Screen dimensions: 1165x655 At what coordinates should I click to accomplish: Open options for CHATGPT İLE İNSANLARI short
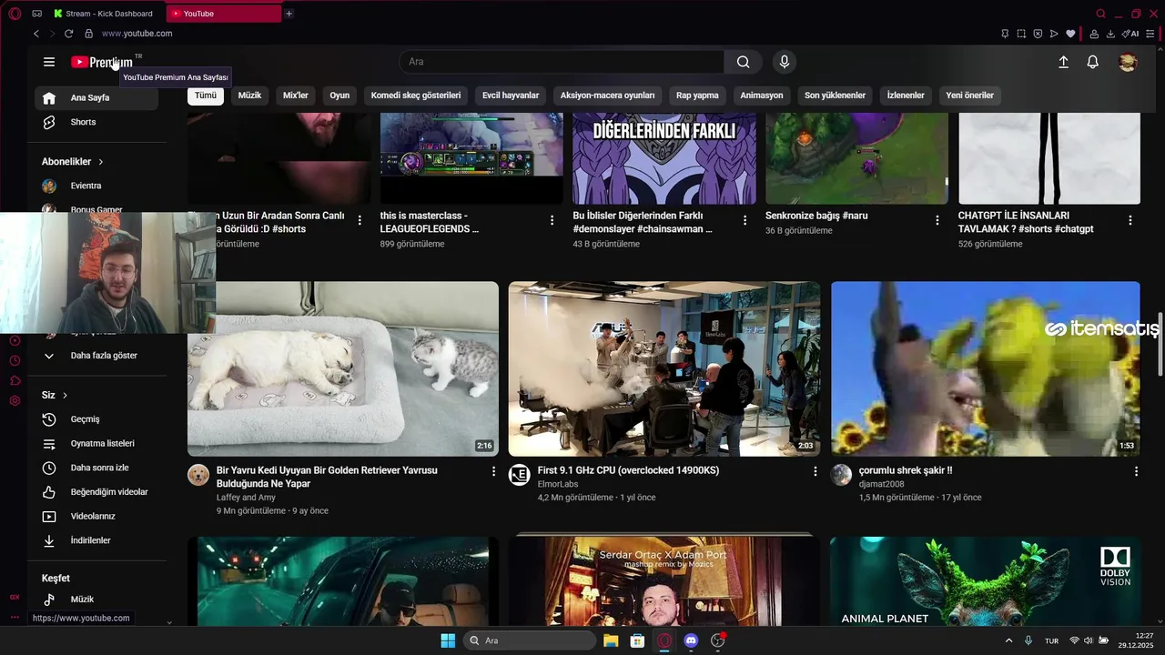click(x=1130, y=220)
